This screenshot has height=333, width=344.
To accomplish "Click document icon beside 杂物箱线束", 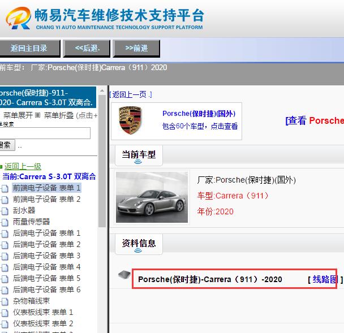I will pos(5,302).
